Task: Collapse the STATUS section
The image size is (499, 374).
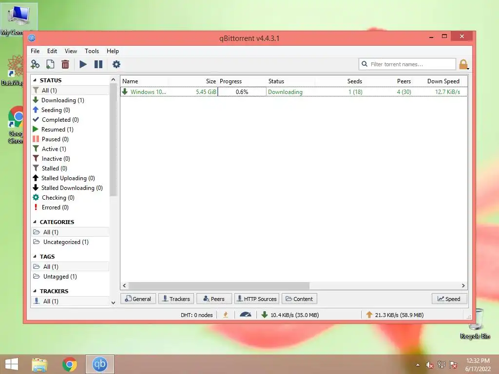Action: (x=35, y=80)
